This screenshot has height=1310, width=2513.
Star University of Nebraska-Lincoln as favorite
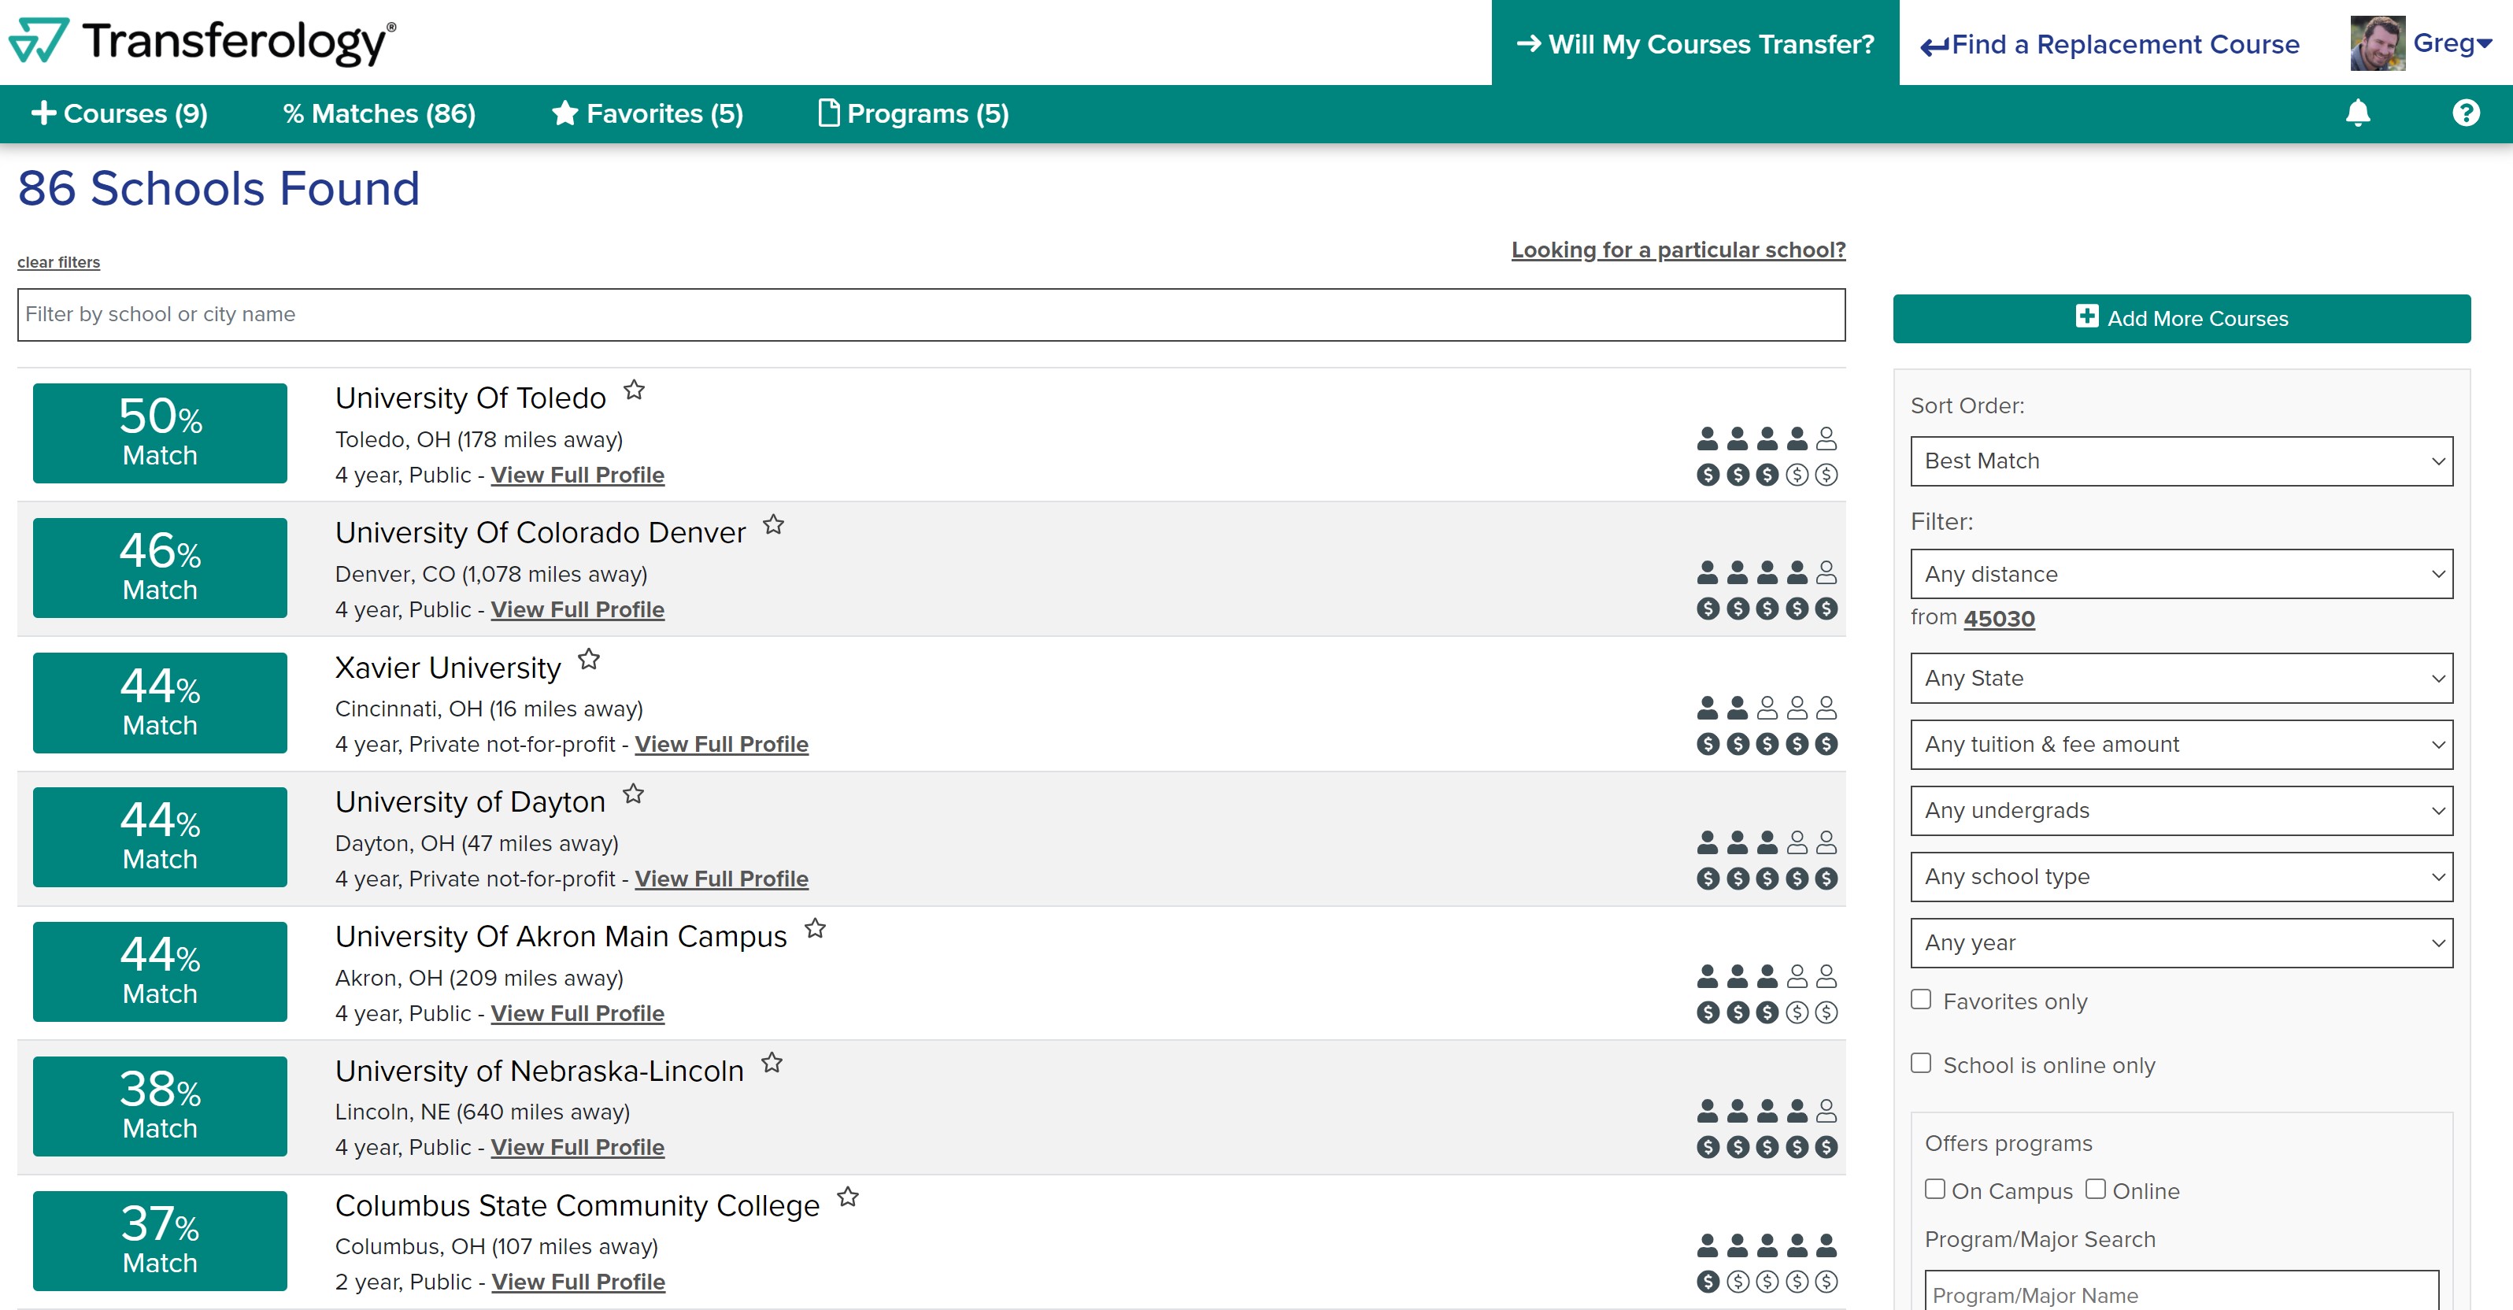(772, 1064)
